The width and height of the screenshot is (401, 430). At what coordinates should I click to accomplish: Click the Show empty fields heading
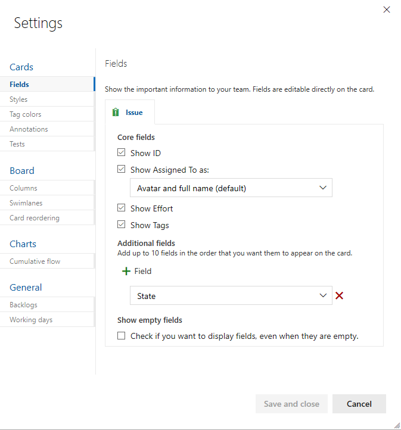coord(150,320)
